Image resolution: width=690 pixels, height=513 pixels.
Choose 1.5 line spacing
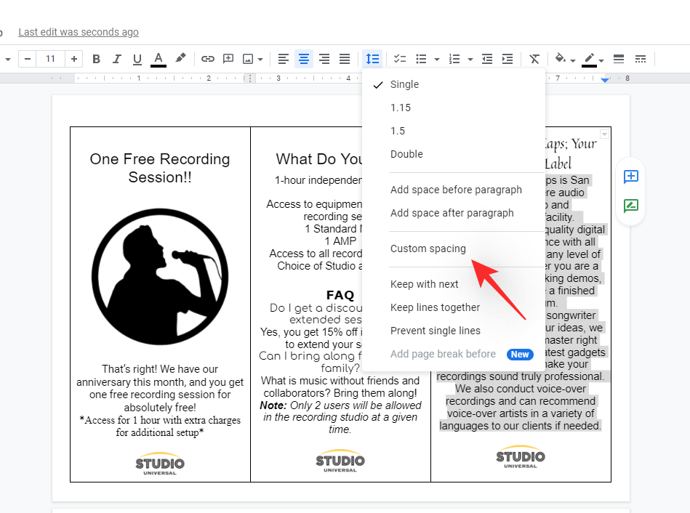(454, 131)
